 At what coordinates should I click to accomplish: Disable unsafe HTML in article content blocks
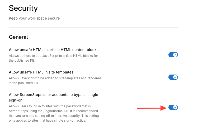173,55
